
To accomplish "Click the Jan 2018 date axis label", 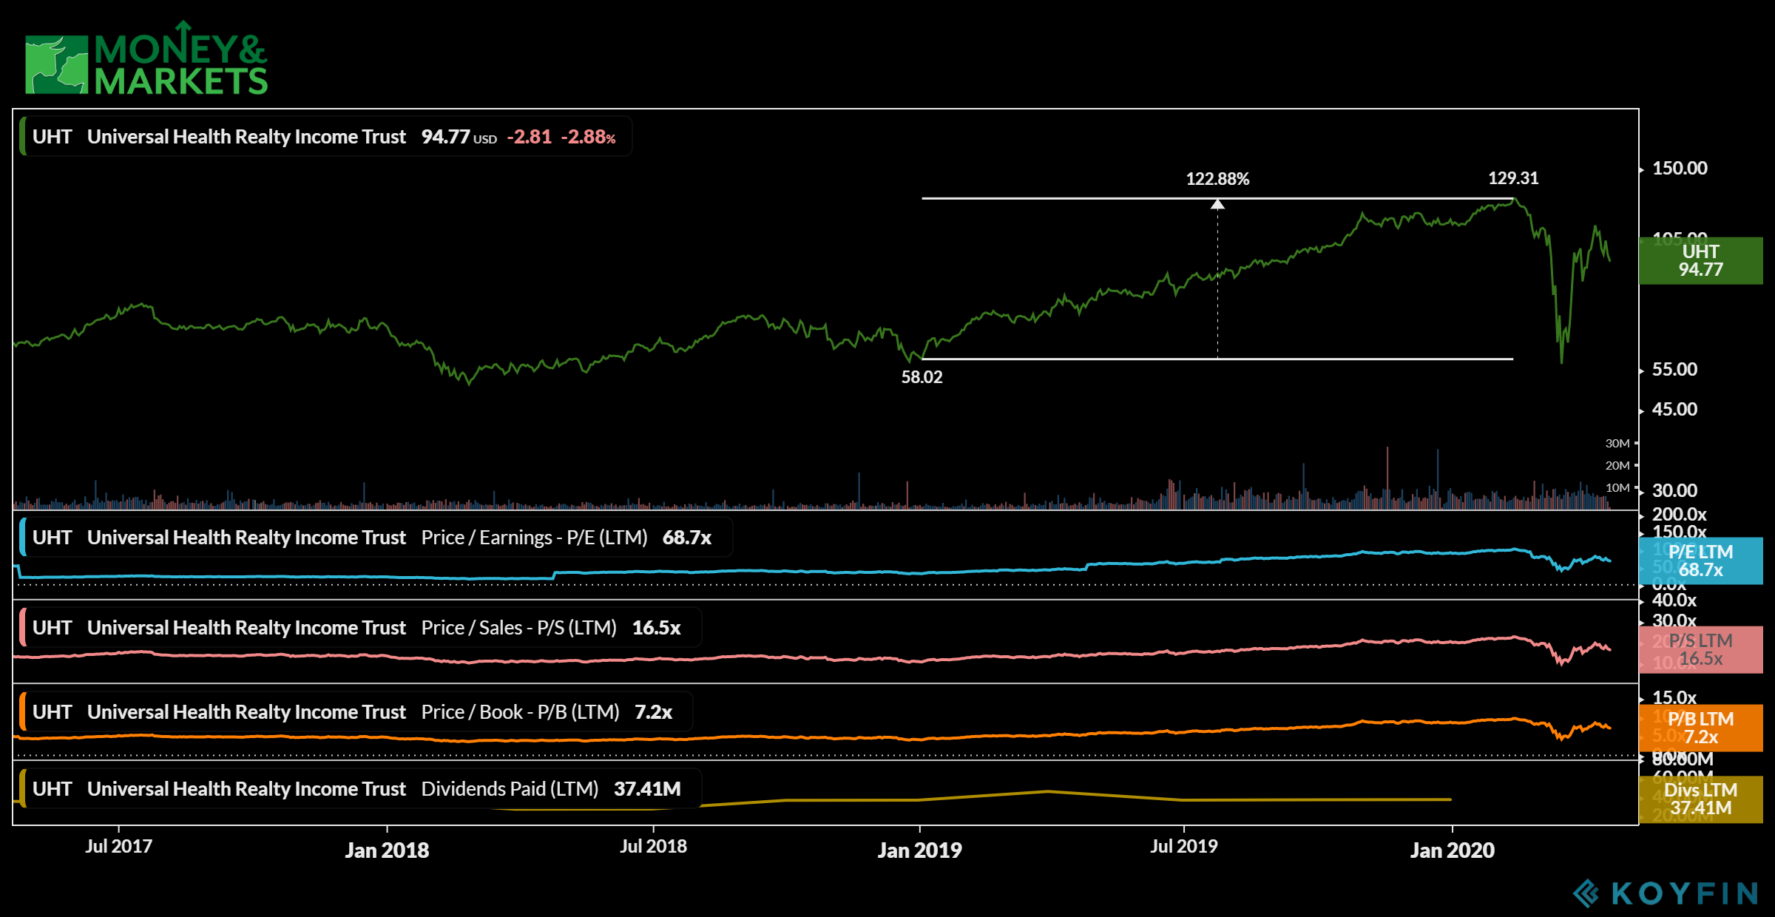I will click(387, 850).
